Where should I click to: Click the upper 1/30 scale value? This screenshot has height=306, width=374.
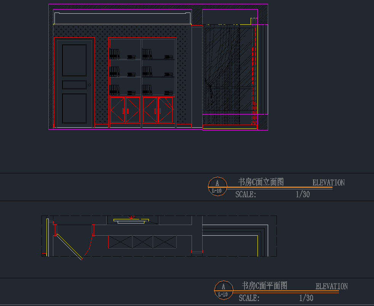303,195
